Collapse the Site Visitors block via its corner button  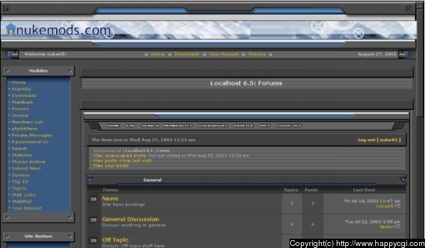(x=70, y=236)
